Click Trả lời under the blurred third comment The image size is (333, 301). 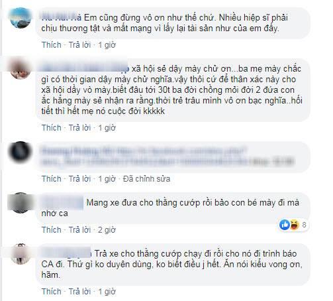[79, 179]
